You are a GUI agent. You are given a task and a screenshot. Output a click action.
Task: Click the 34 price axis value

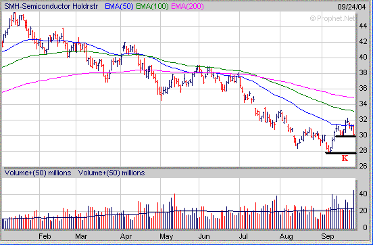(363, 104)
